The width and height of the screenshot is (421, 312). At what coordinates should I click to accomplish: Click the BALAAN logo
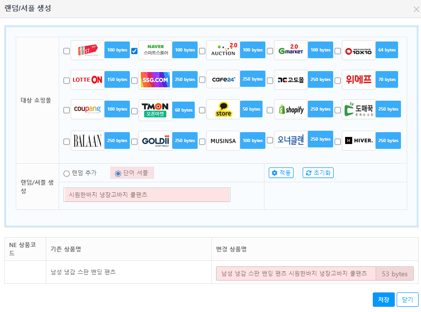point(87,141)
